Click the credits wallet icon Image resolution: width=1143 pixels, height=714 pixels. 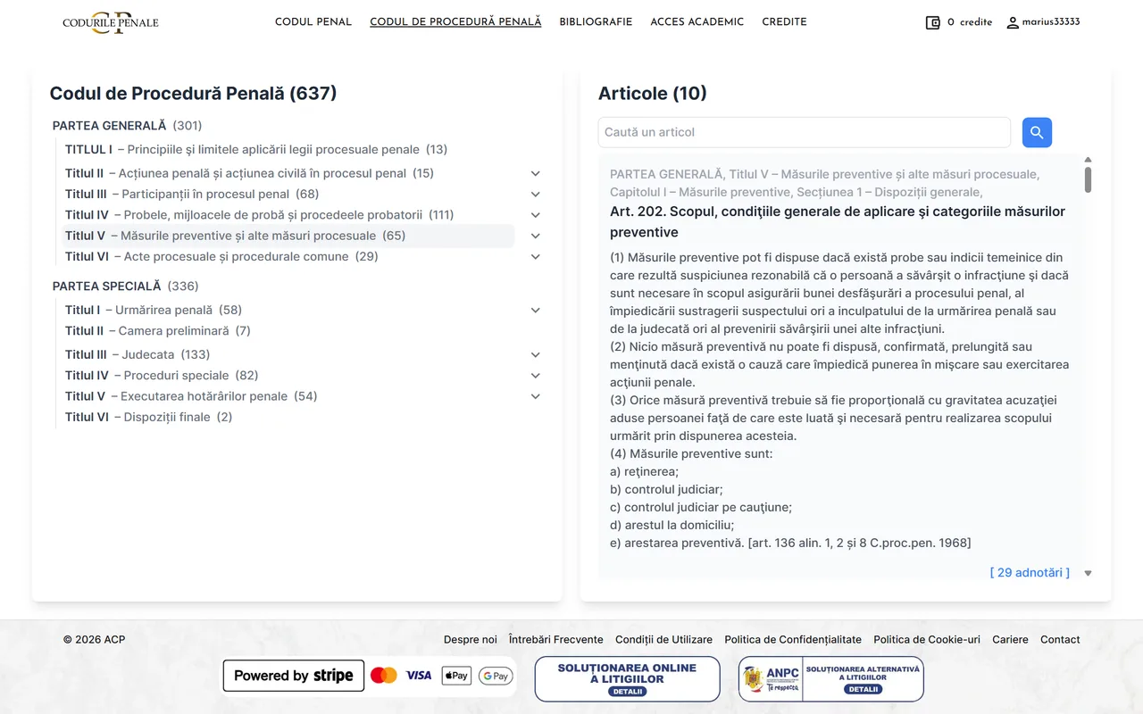933,22
